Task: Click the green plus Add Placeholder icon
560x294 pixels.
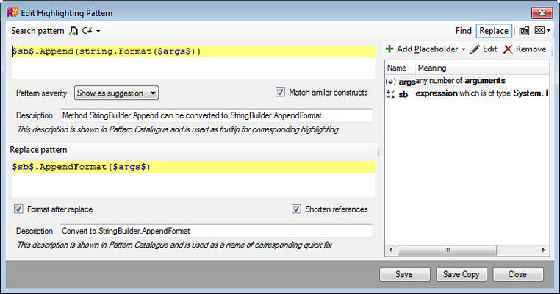Action: tap(389, 49)
